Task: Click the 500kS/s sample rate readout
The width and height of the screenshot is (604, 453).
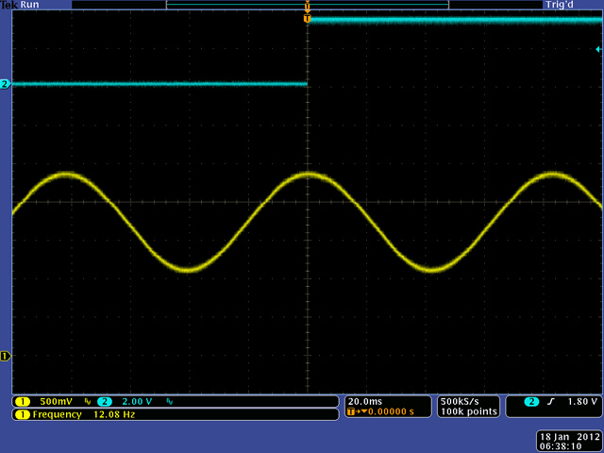Action: pos(460,400)
